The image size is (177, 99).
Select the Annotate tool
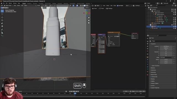tap(2, 30)
